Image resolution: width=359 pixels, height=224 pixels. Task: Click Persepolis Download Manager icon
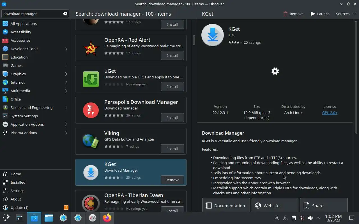(91, 110)
